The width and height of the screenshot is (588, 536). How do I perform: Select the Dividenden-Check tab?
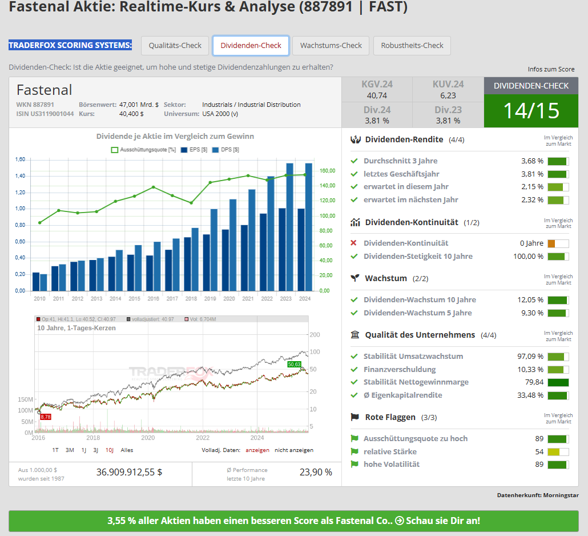[251, 46]
